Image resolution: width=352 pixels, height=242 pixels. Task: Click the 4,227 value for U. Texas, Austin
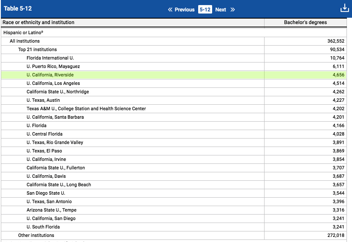tap(338, 100)
